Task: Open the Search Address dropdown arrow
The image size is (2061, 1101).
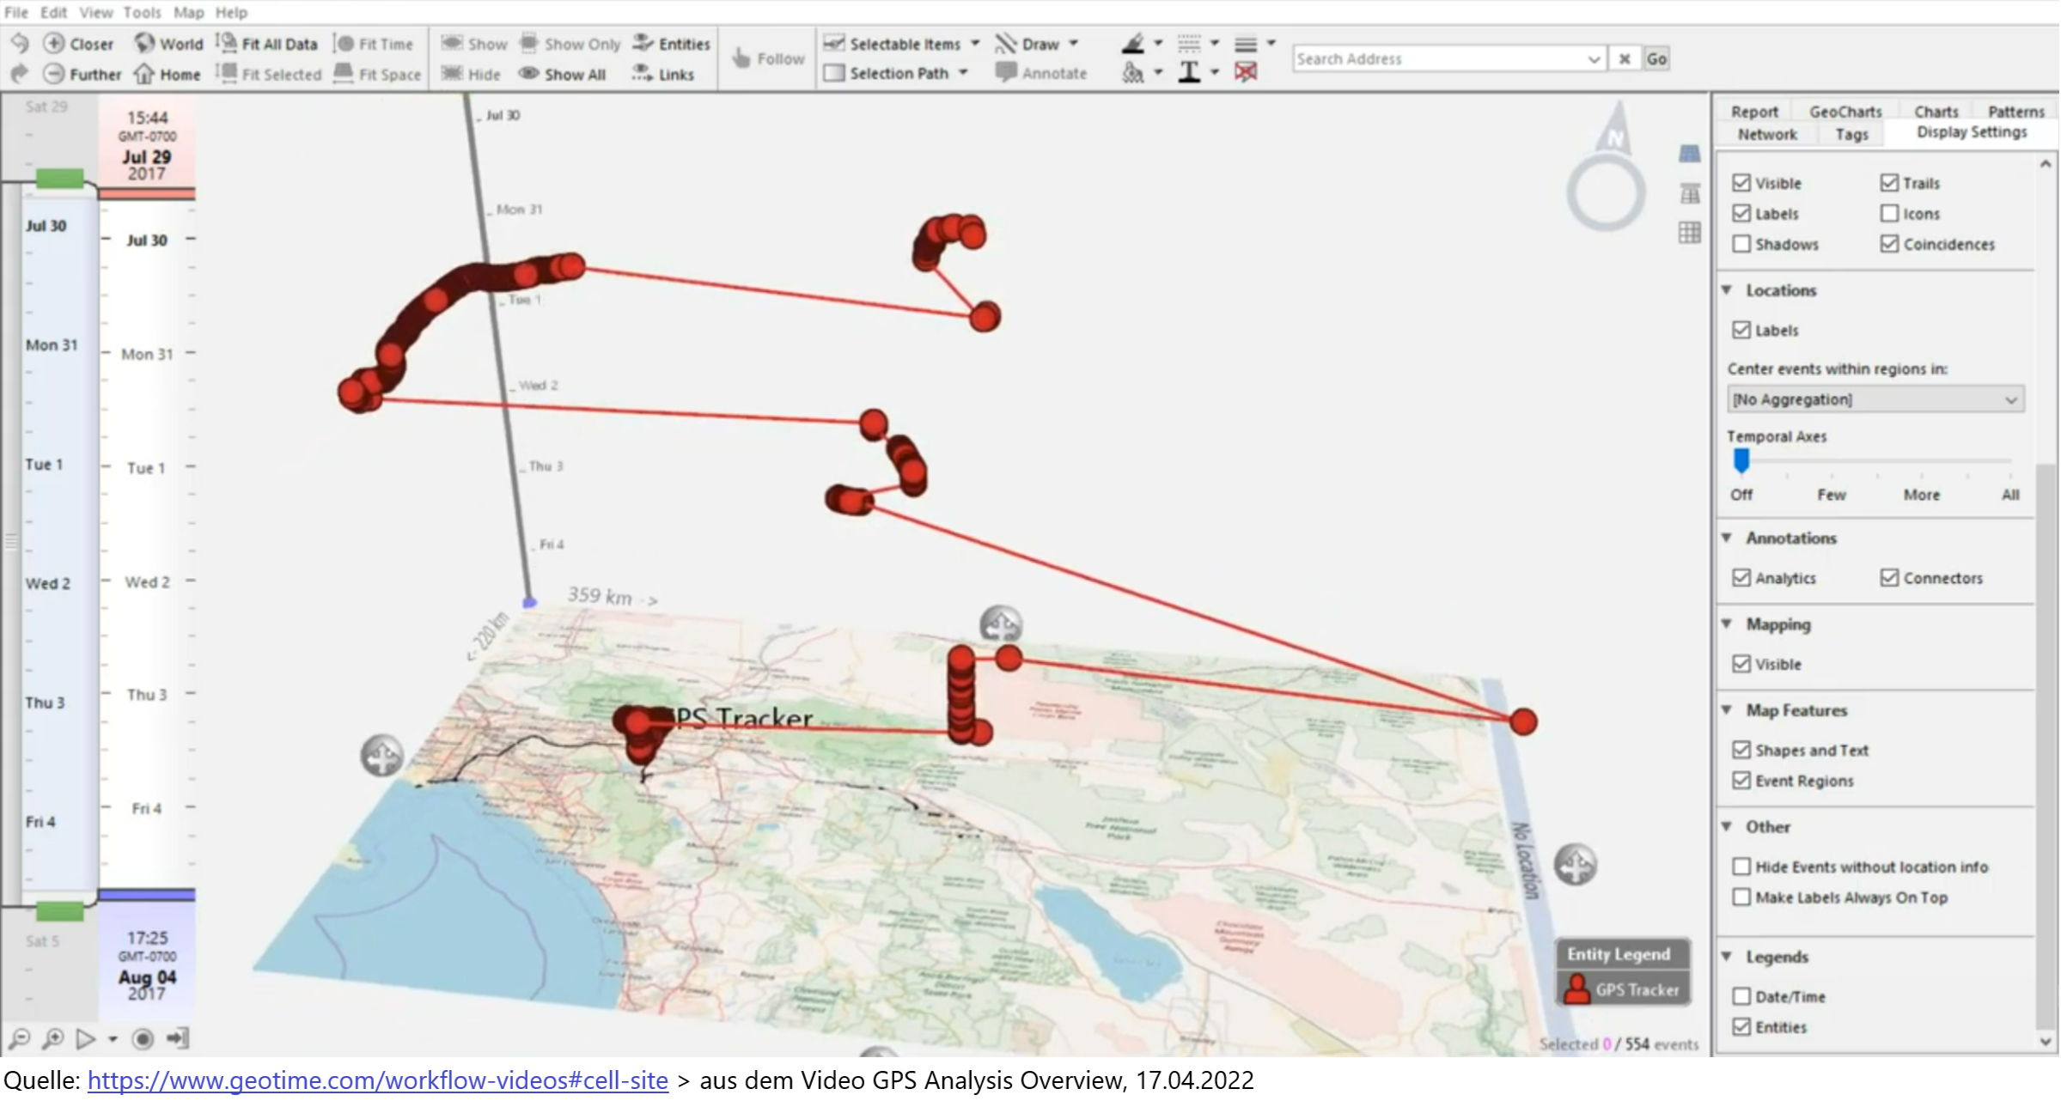Action: [1594, 58]
